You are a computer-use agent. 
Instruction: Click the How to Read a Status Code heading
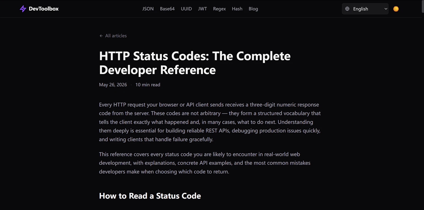[x=150, y=196]
